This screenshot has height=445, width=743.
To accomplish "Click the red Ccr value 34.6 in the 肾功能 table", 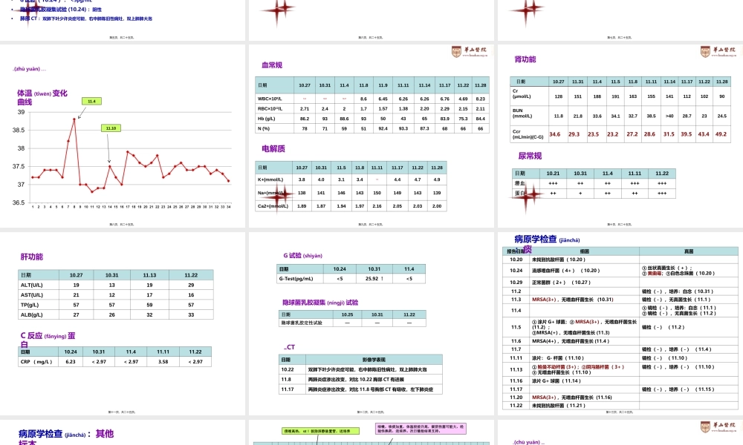I will pyautogui.click(x=556, y=134).
